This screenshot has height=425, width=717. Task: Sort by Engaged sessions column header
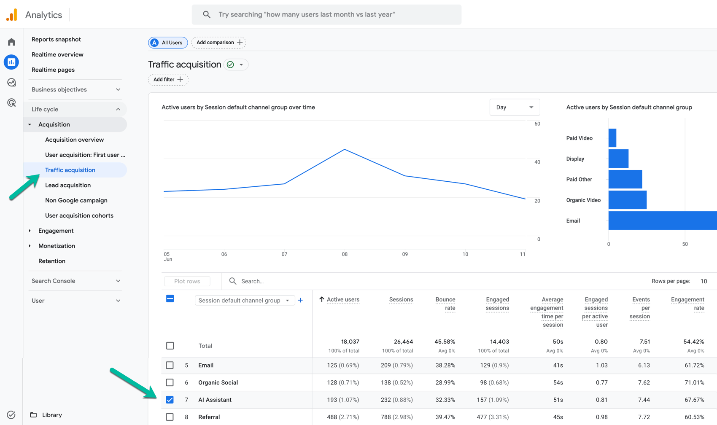click(x=497, y=304)
